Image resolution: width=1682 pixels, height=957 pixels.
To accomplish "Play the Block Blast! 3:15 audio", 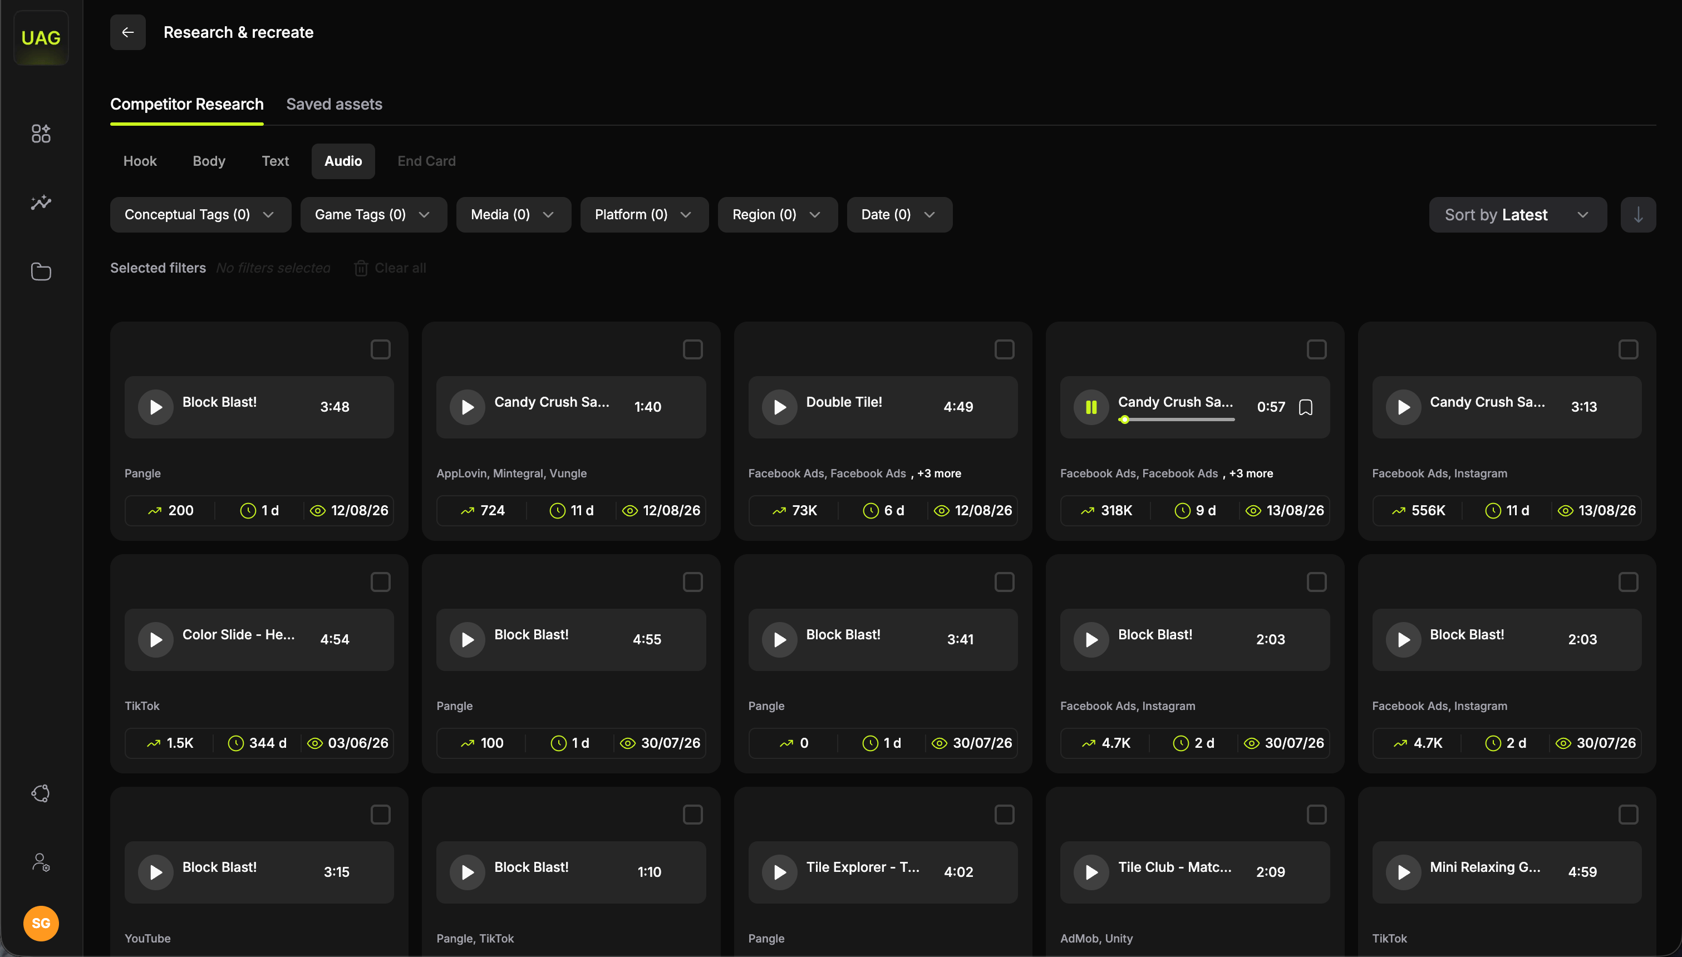I will (156, 873).
